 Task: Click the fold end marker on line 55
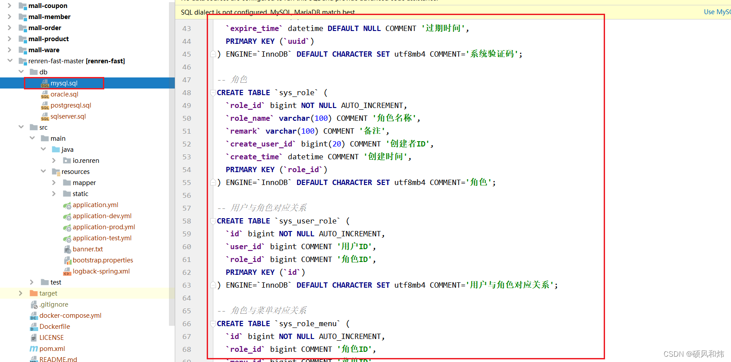pos(213,183)
